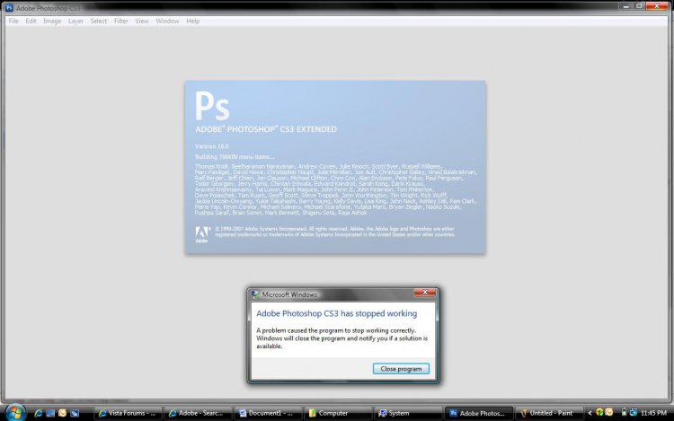Click "Version 10.0" text on splash
Image resolution: width=674 pixels, height=421 pixels.
[212, 146]
